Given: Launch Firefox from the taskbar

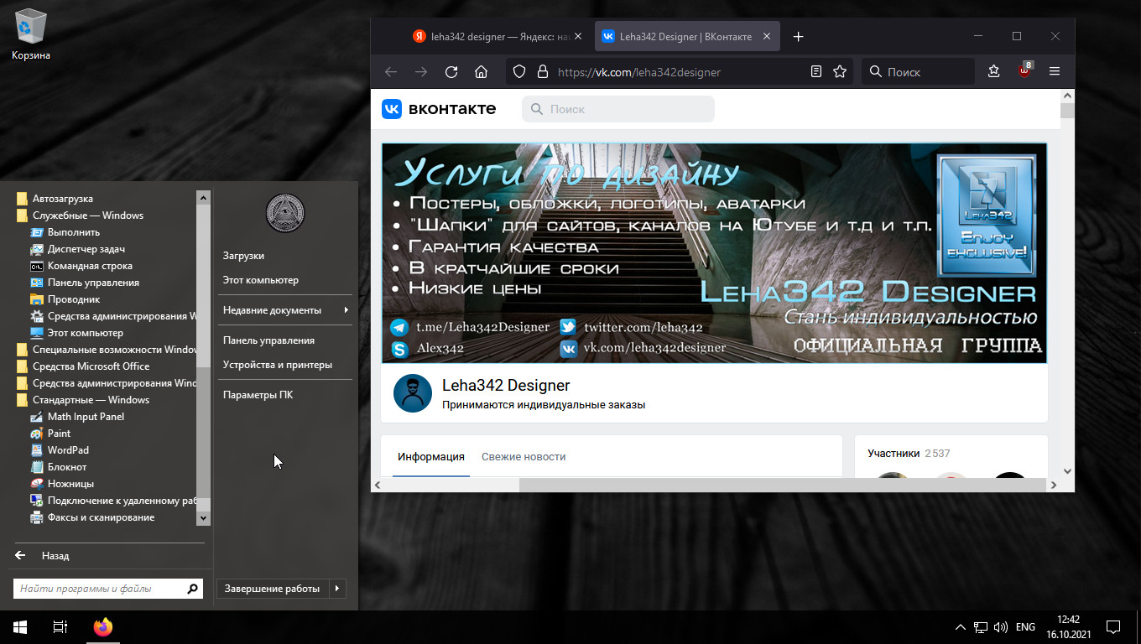Looking at the screenshot, I should (x=103, y=626).
